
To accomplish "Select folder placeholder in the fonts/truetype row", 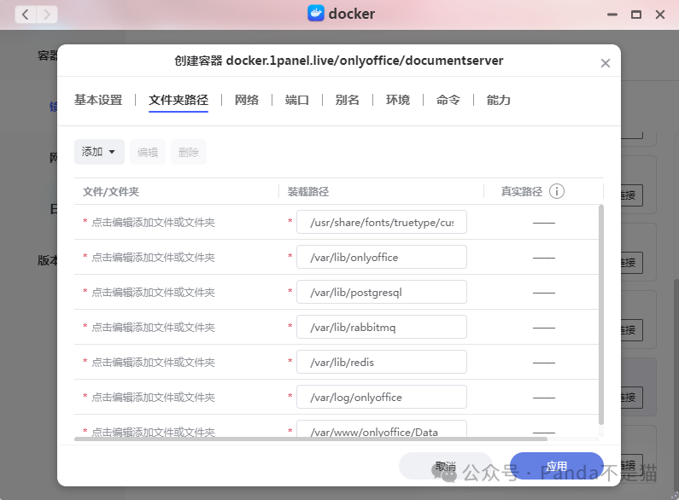I will tap(153, 223).
